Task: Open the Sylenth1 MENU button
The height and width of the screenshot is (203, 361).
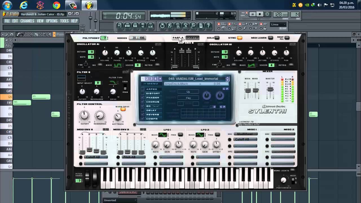Action: (152, 84)
